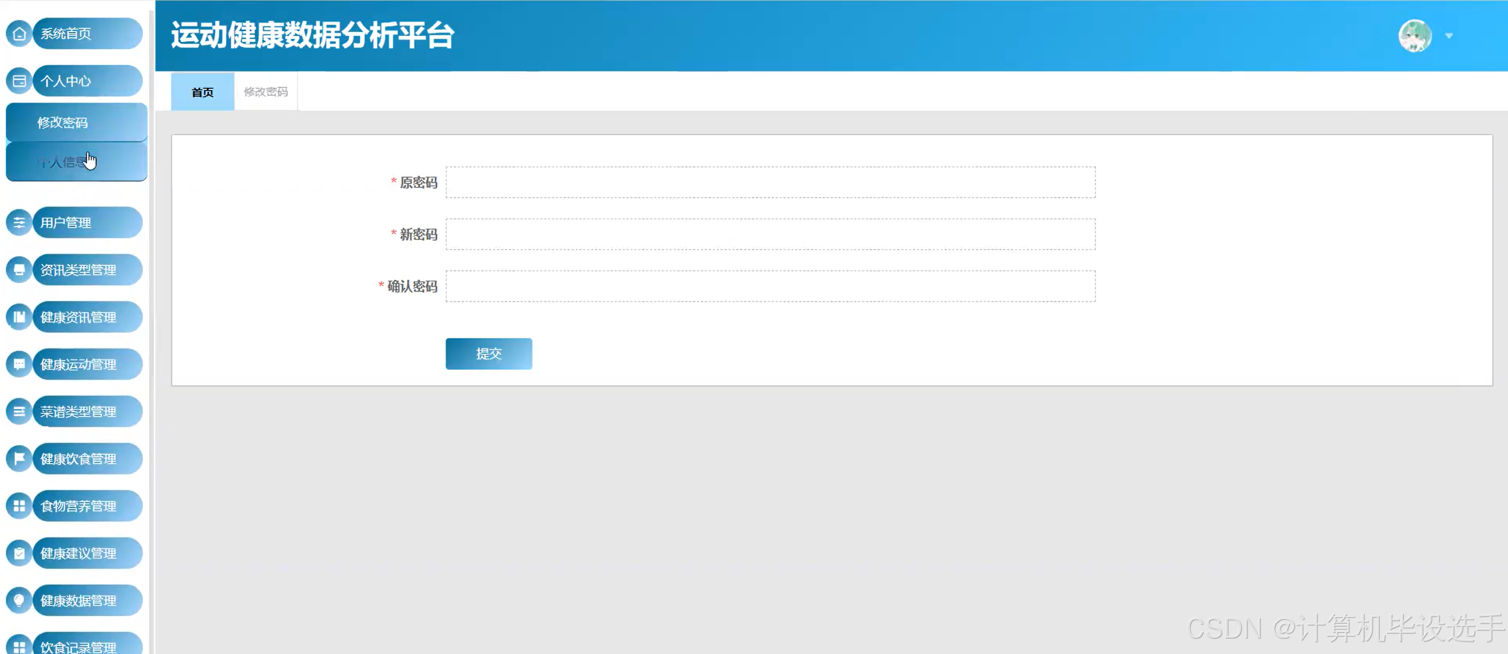Screen dimensions: 1508x654
Task: Click the 运动健康数据分析平台 title
Action: 313,35
